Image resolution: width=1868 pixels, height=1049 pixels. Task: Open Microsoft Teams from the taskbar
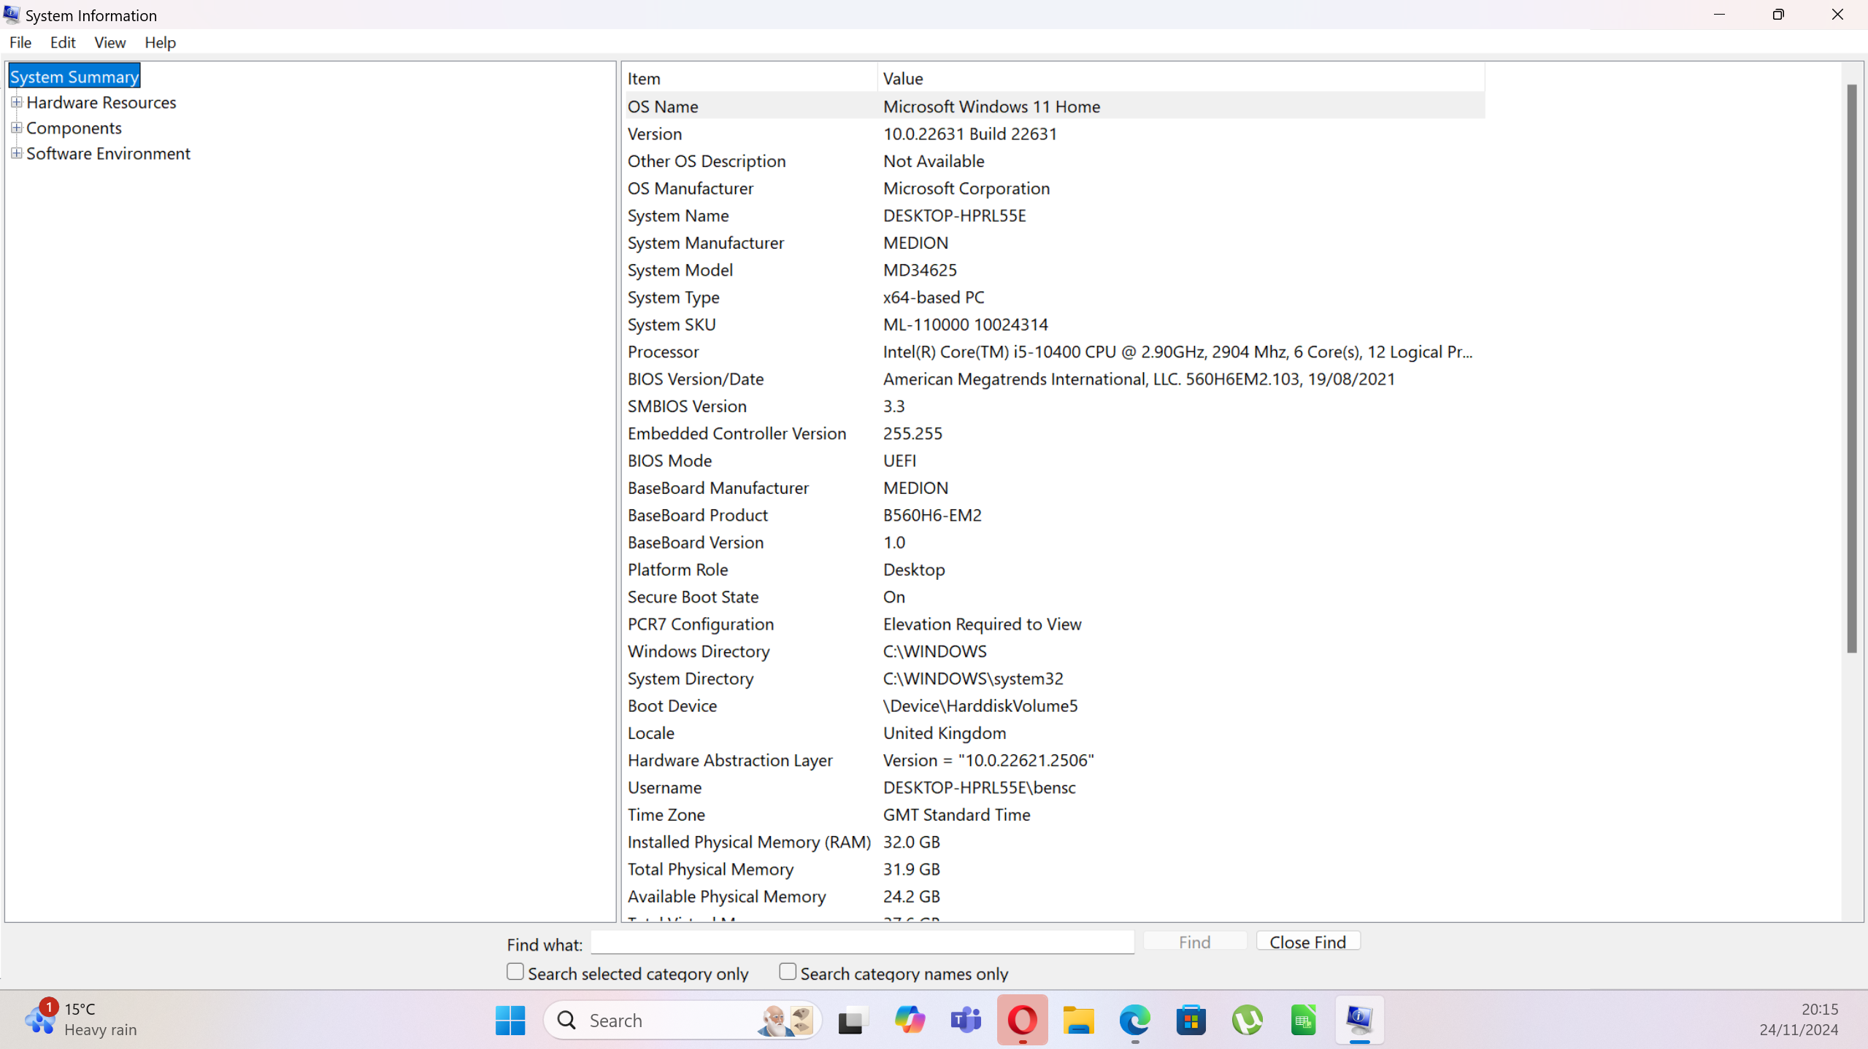pos(965,1019)
